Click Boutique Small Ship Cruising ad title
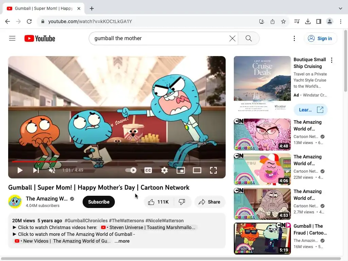Screen dimensions: 348x261 [310, 63]
